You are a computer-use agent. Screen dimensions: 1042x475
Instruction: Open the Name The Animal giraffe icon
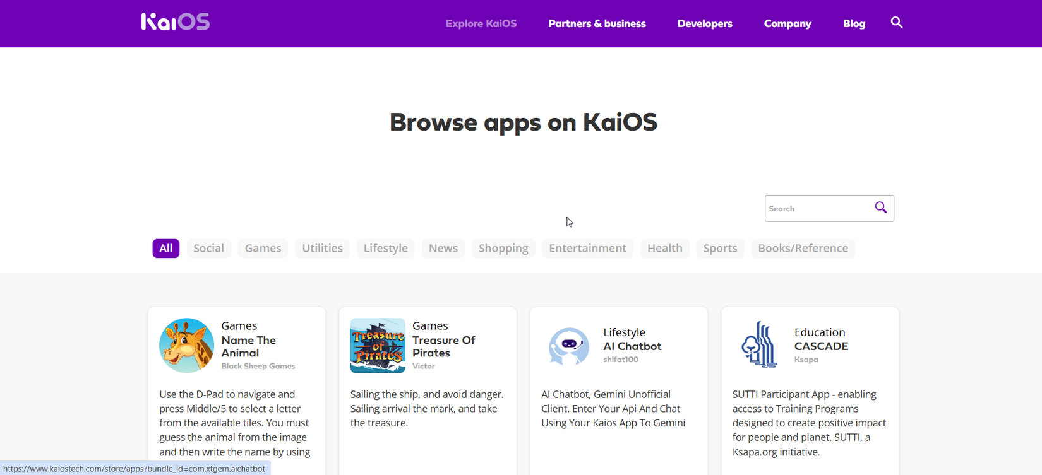pos(186,345)
